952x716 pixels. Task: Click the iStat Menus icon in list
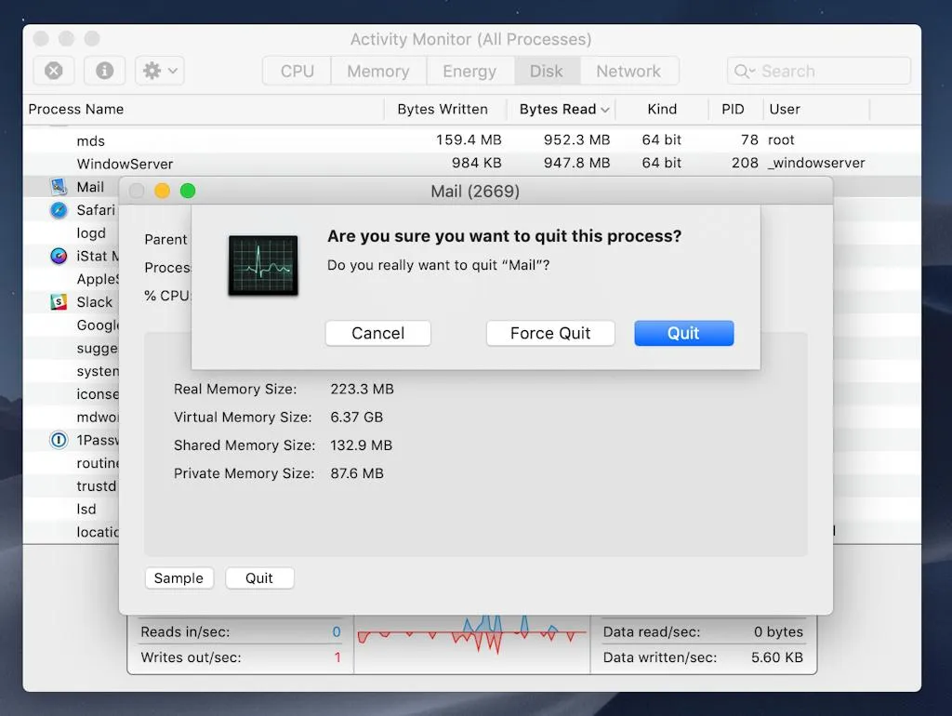59,257
